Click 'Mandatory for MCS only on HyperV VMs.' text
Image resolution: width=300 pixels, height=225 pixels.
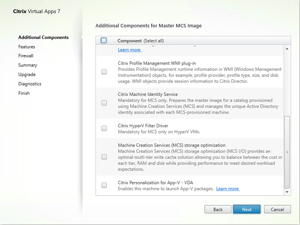pos(159,132)
